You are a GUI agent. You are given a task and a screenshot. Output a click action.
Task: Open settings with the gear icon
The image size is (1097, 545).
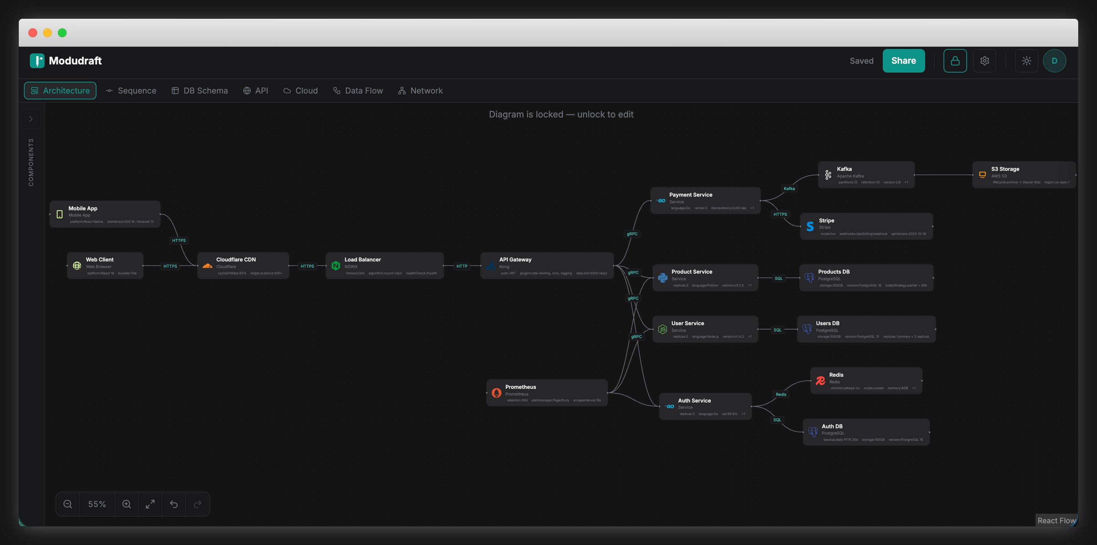984,60
